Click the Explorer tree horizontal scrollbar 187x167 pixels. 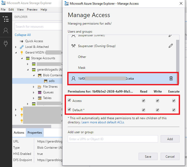32,126
